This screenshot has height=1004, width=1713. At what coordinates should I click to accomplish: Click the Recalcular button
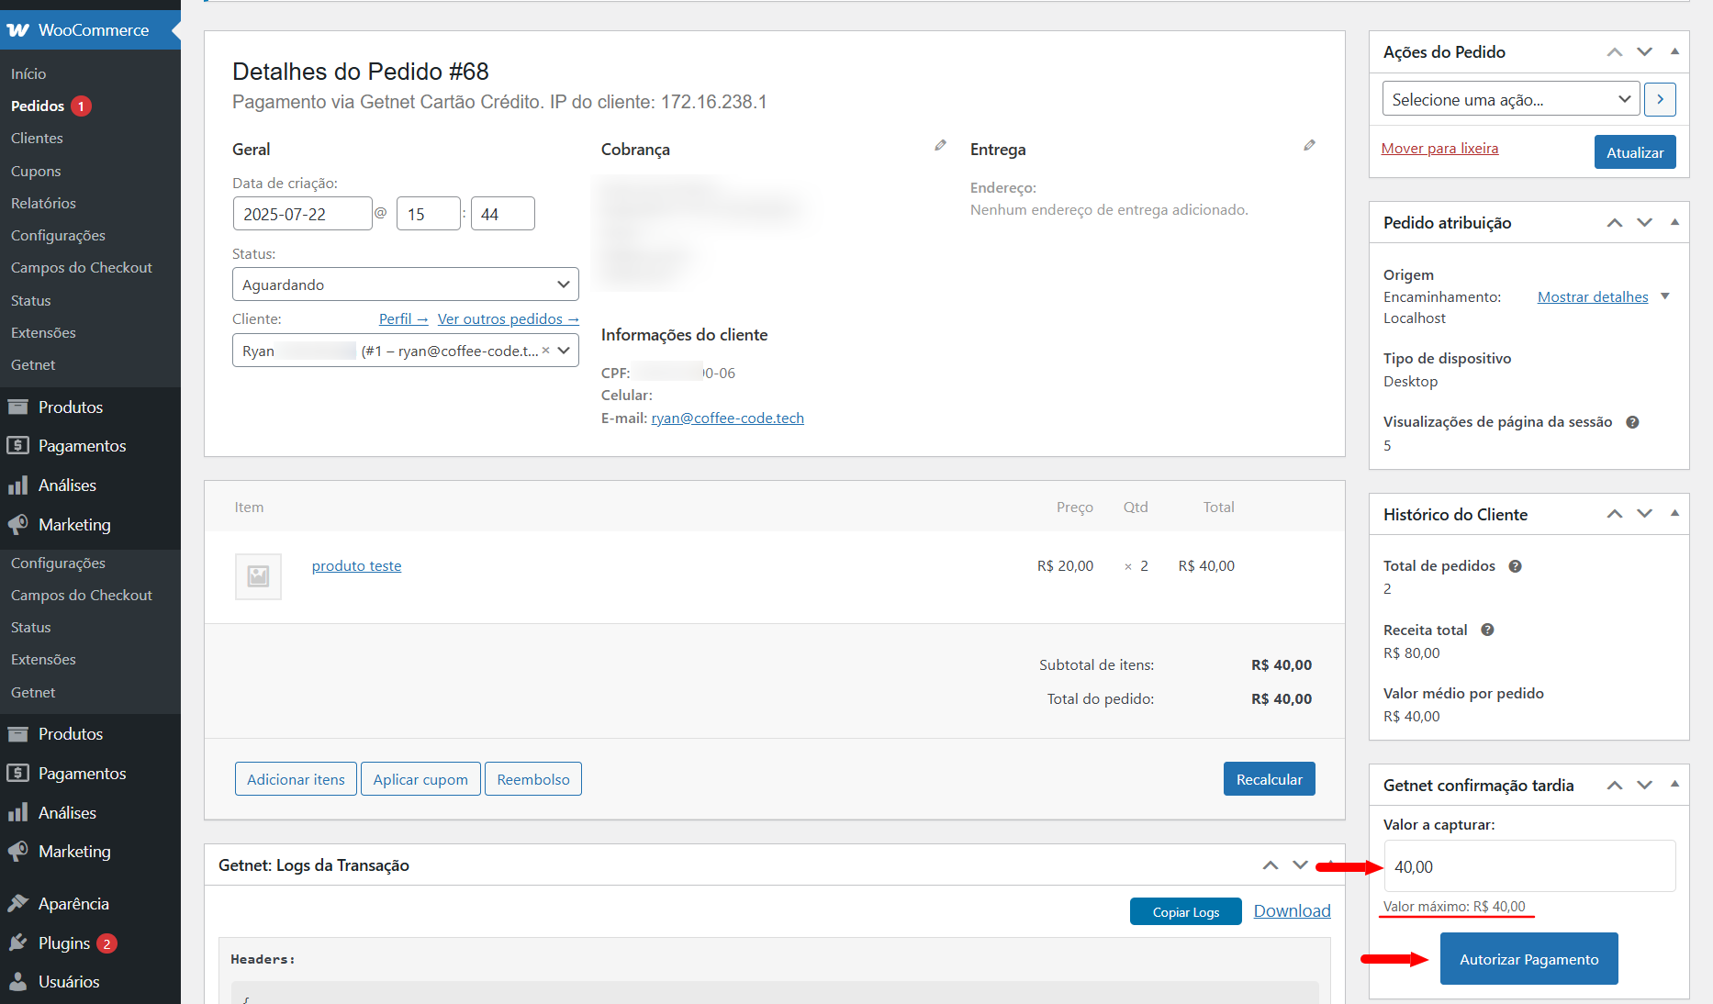(x=1269, y=779)
